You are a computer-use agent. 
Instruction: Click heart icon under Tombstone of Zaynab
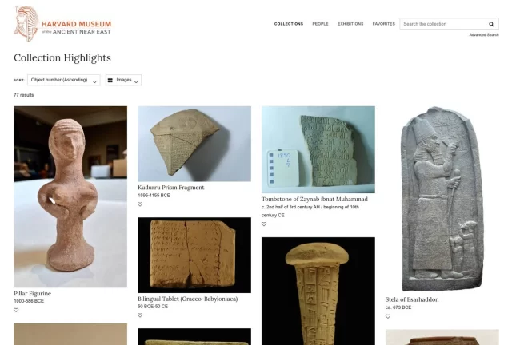pos(264,224)
